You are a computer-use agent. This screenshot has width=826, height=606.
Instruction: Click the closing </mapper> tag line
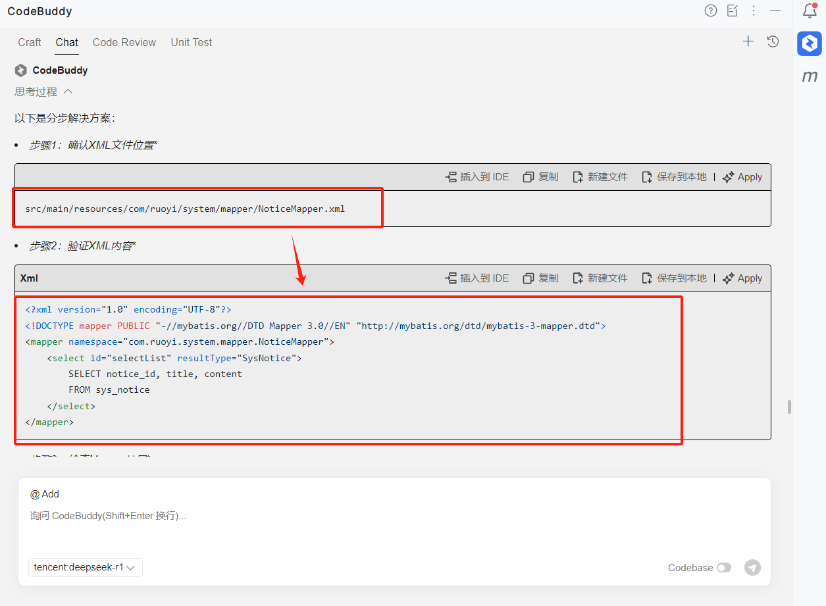tap(49, 422)
